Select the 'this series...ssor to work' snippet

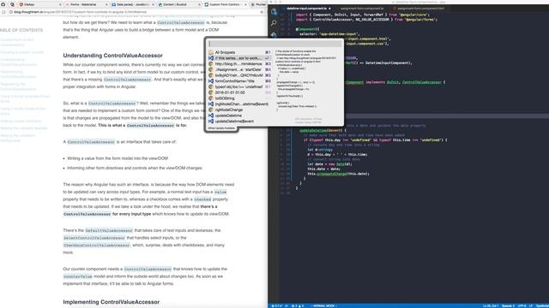[x=239, y=58]
